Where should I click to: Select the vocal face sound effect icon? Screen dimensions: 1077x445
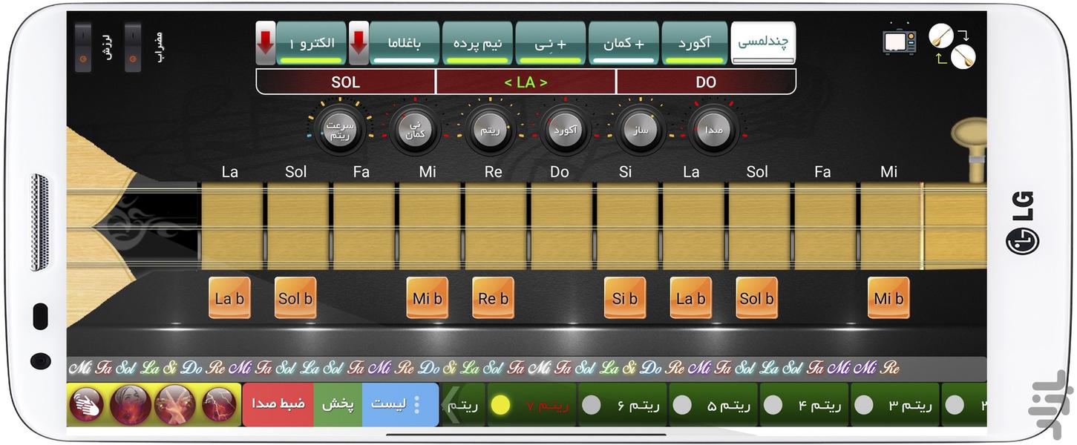[131, 404]
